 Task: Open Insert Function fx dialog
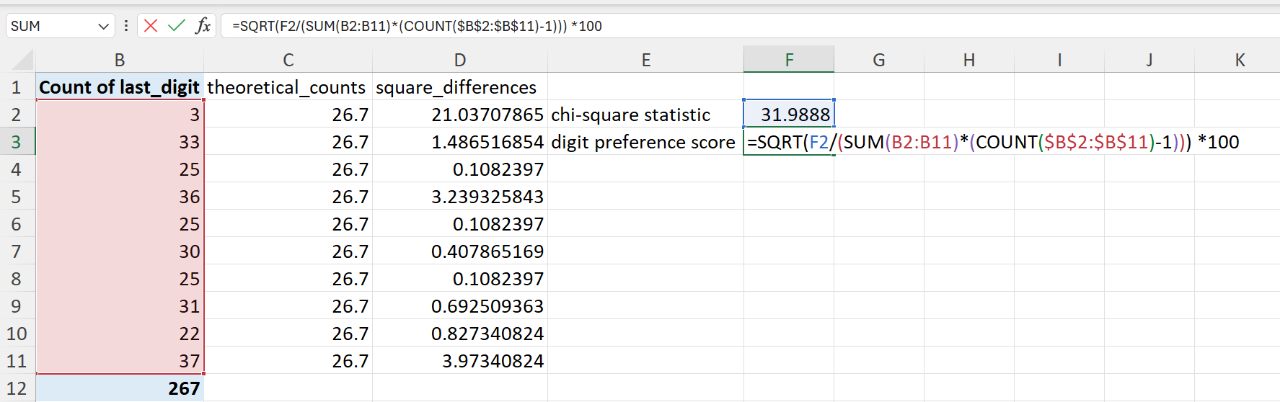[x=203, y=26]
